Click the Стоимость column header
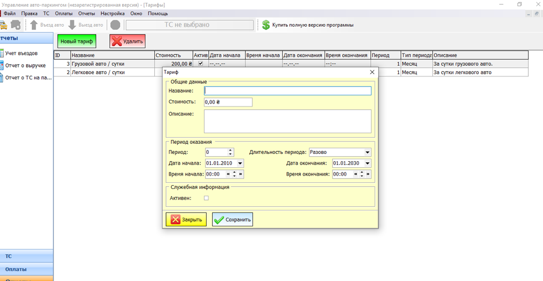Image resolution: width=543 pixels, height=281 pixels. click(174, 55)
